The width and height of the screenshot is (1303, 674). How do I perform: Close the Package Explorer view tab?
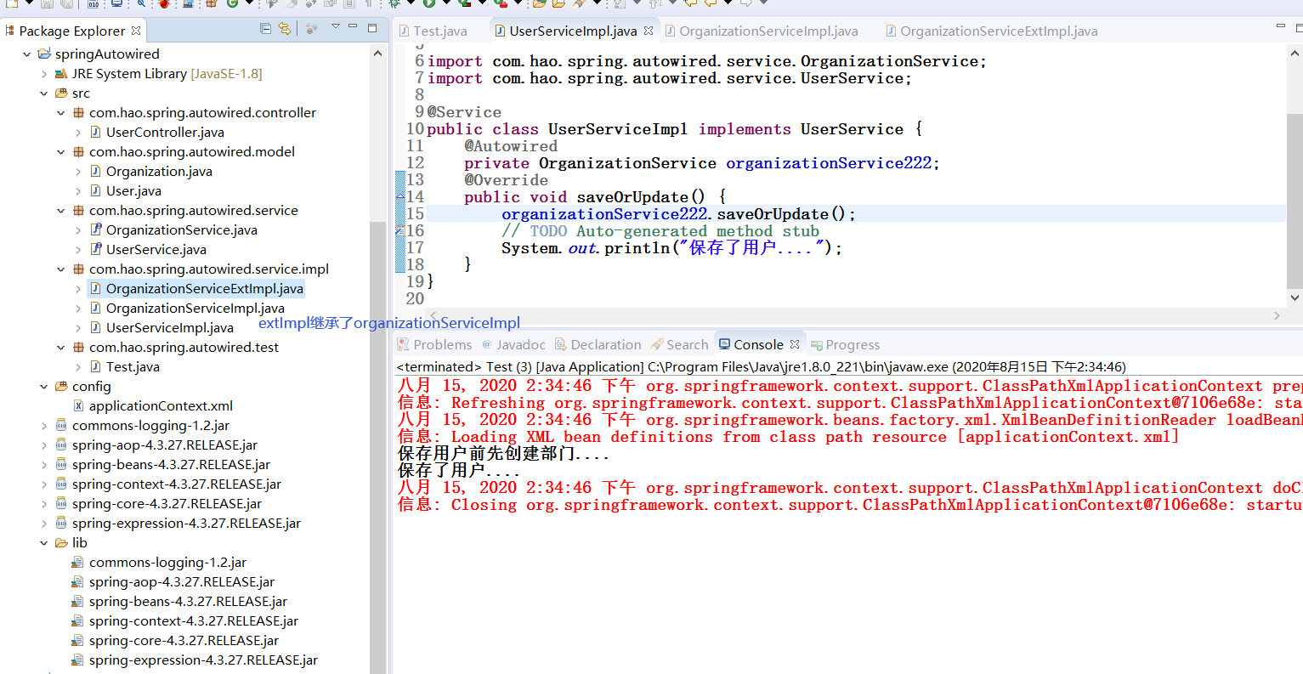click(136, 31)
